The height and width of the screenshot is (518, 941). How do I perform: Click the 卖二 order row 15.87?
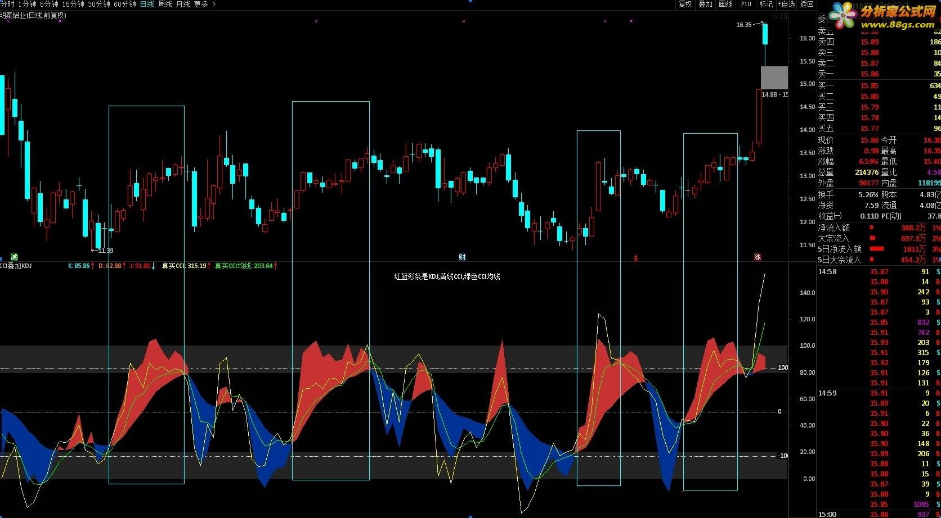pos(879,63)
